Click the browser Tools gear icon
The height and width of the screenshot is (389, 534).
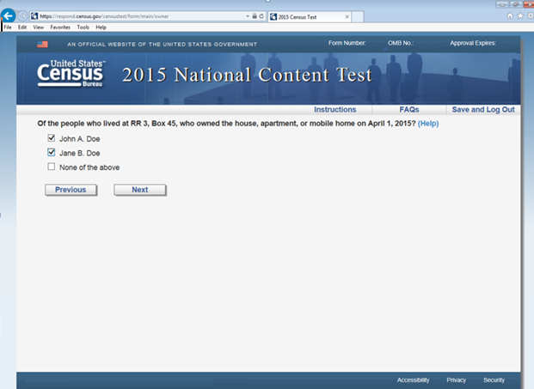pos(531,16)
